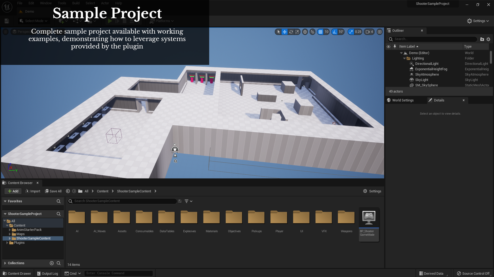Click Save All in Content Browser
This screenshot has width=494, height=277.
pyautogui.click(x=53, y=191)
